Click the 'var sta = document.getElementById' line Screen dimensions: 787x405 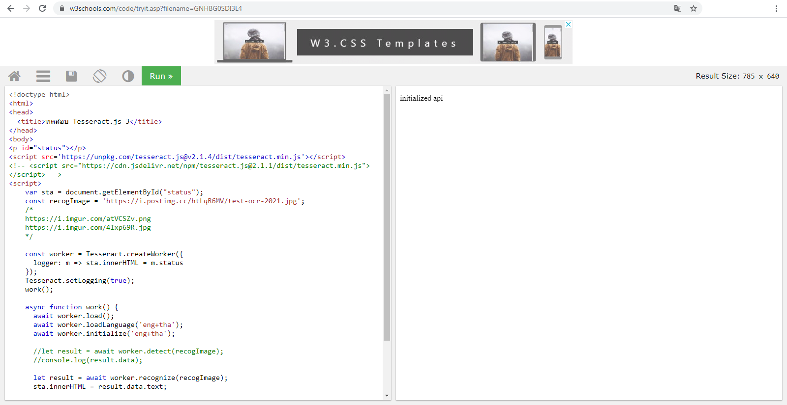[x=114, y=192]
